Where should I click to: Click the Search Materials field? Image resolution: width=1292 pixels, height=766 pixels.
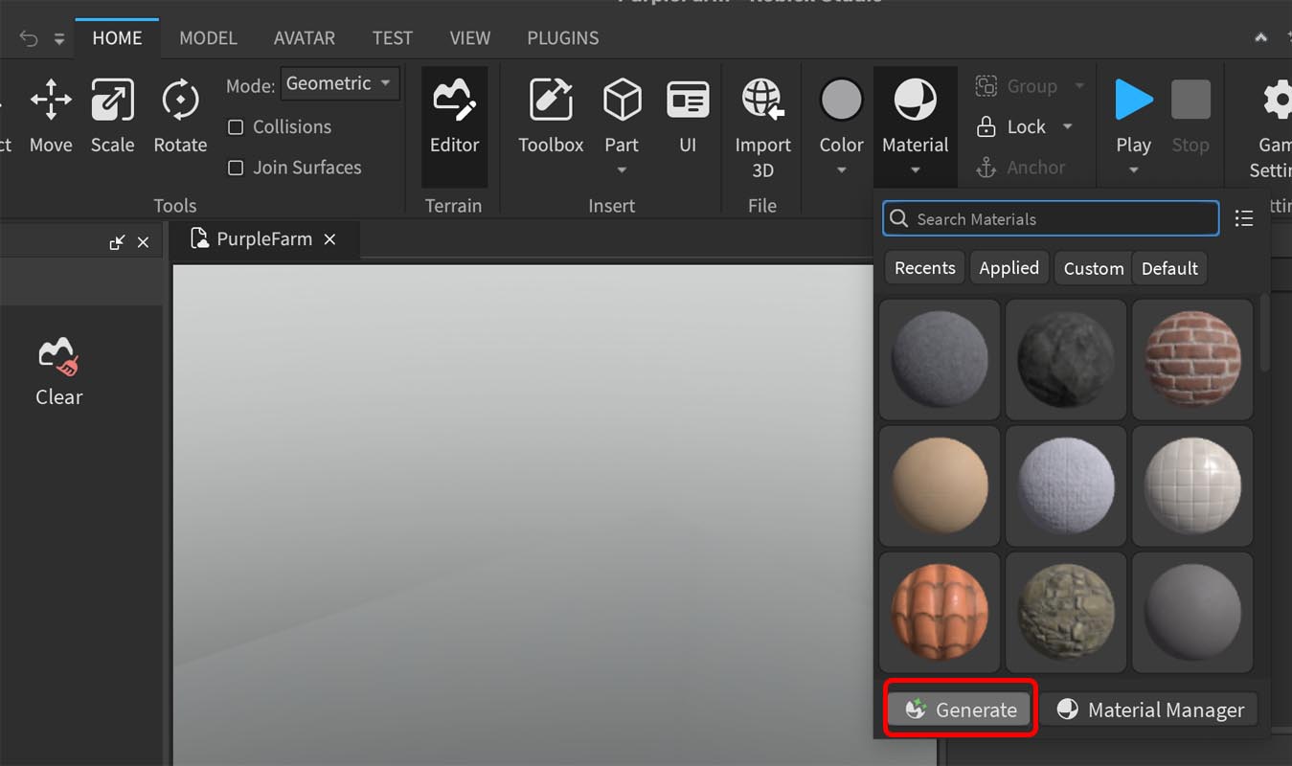[x=1051, y=218]
